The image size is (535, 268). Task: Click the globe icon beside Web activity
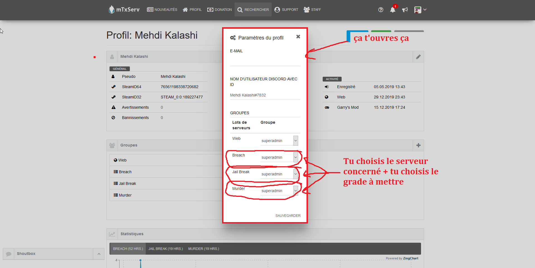point(327,97)
